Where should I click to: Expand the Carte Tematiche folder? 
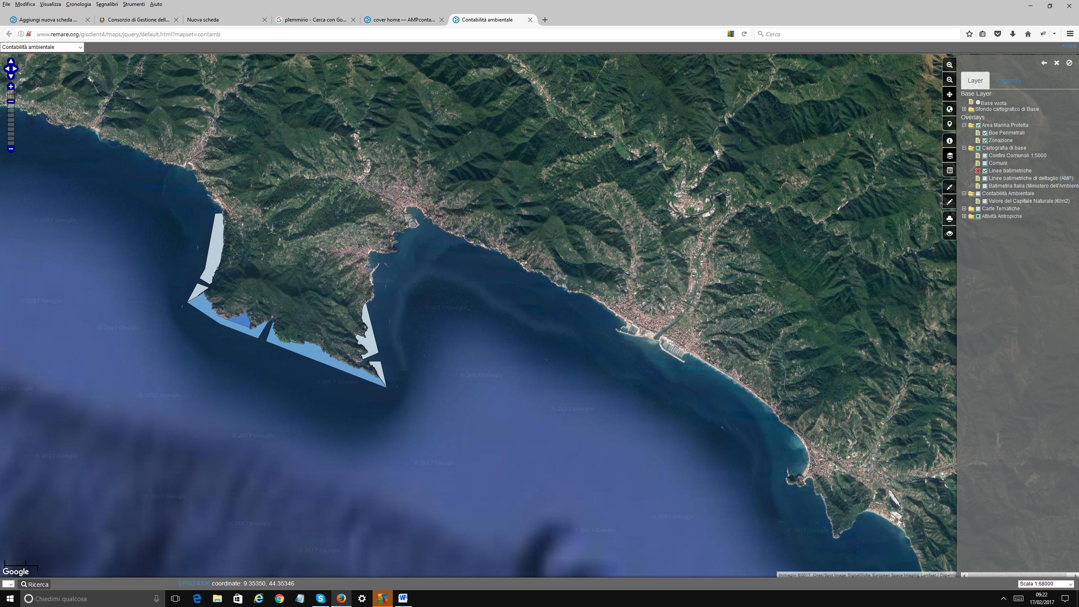coord(964,209)
